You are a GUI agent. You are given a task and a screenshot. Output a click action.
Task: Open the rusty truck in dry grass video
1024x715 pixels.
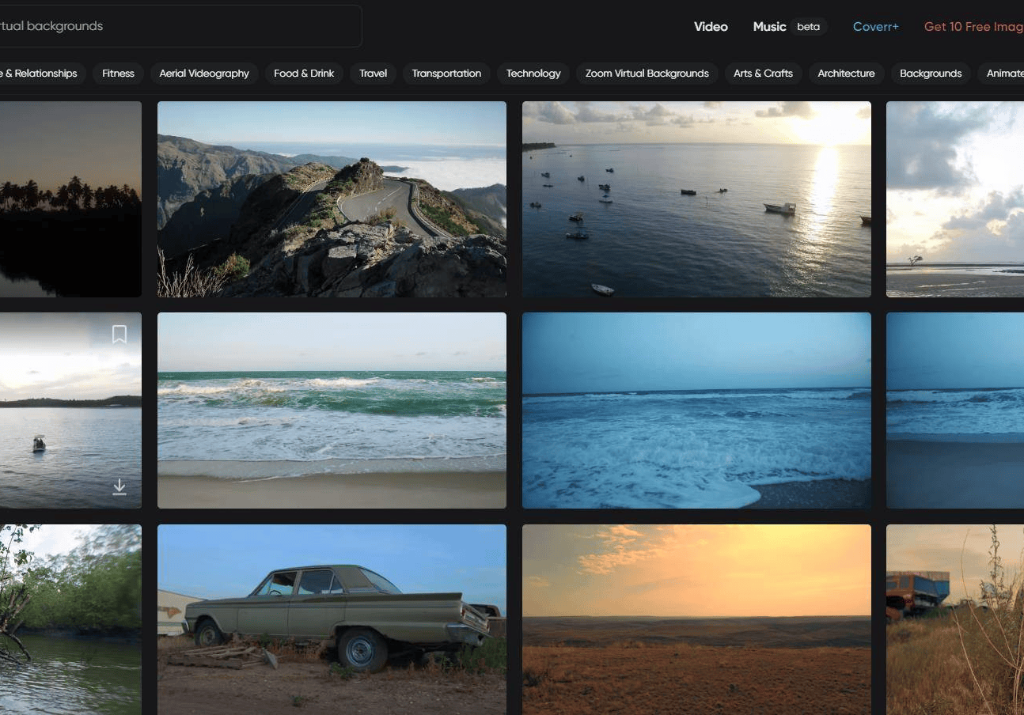(955, 619)
